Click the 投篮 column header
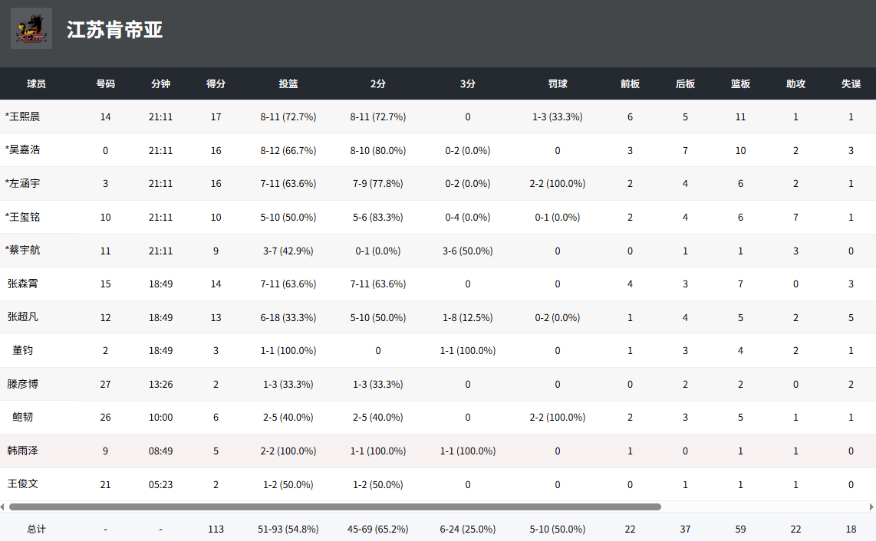This screenshot has width=876, height=541. pos(288,84)
